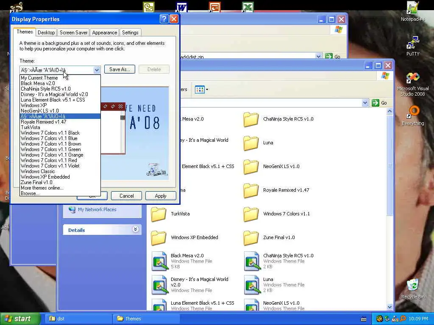Click Themes window scrollbar up arrow
This screenshot has height=325, width=434.
coord(390,111)
